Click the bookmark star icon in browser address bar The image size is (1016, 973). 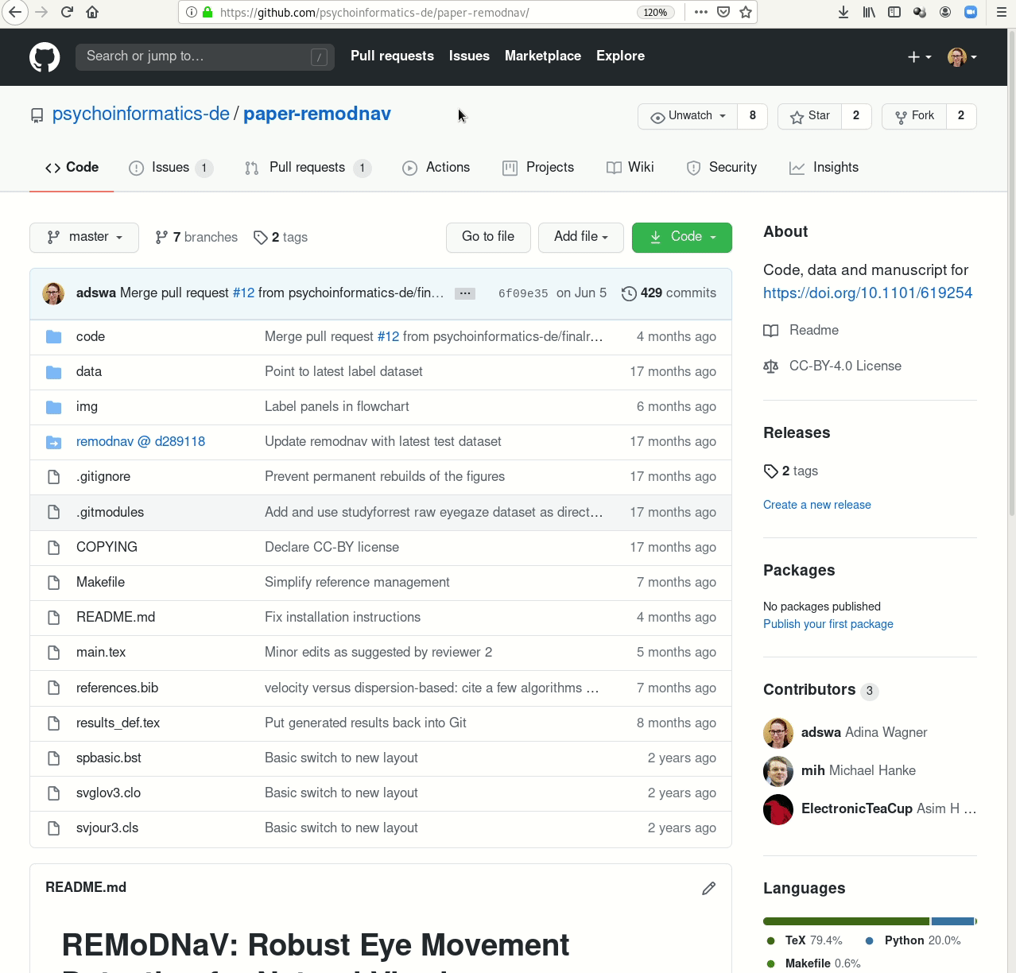click(x=746, y=12)
